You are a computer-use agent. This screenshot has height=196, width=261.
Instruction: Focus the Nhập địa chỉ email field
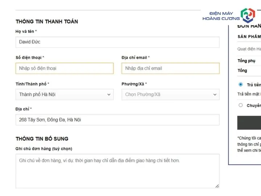pyautogui.click(x=170, y=68)
